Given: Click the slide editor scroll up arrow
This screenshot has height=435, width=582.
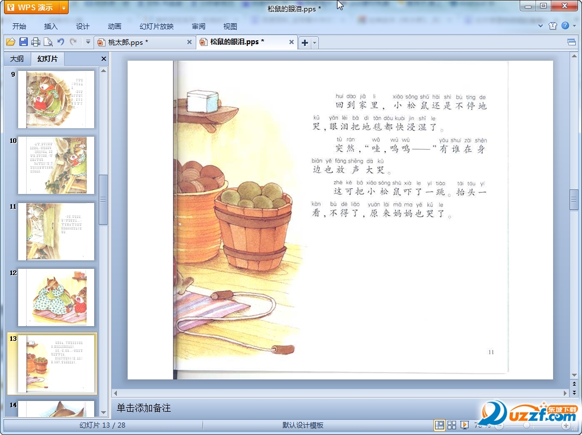Looking at the screenshot, I should pyautogui.click(x=574, y=56).
